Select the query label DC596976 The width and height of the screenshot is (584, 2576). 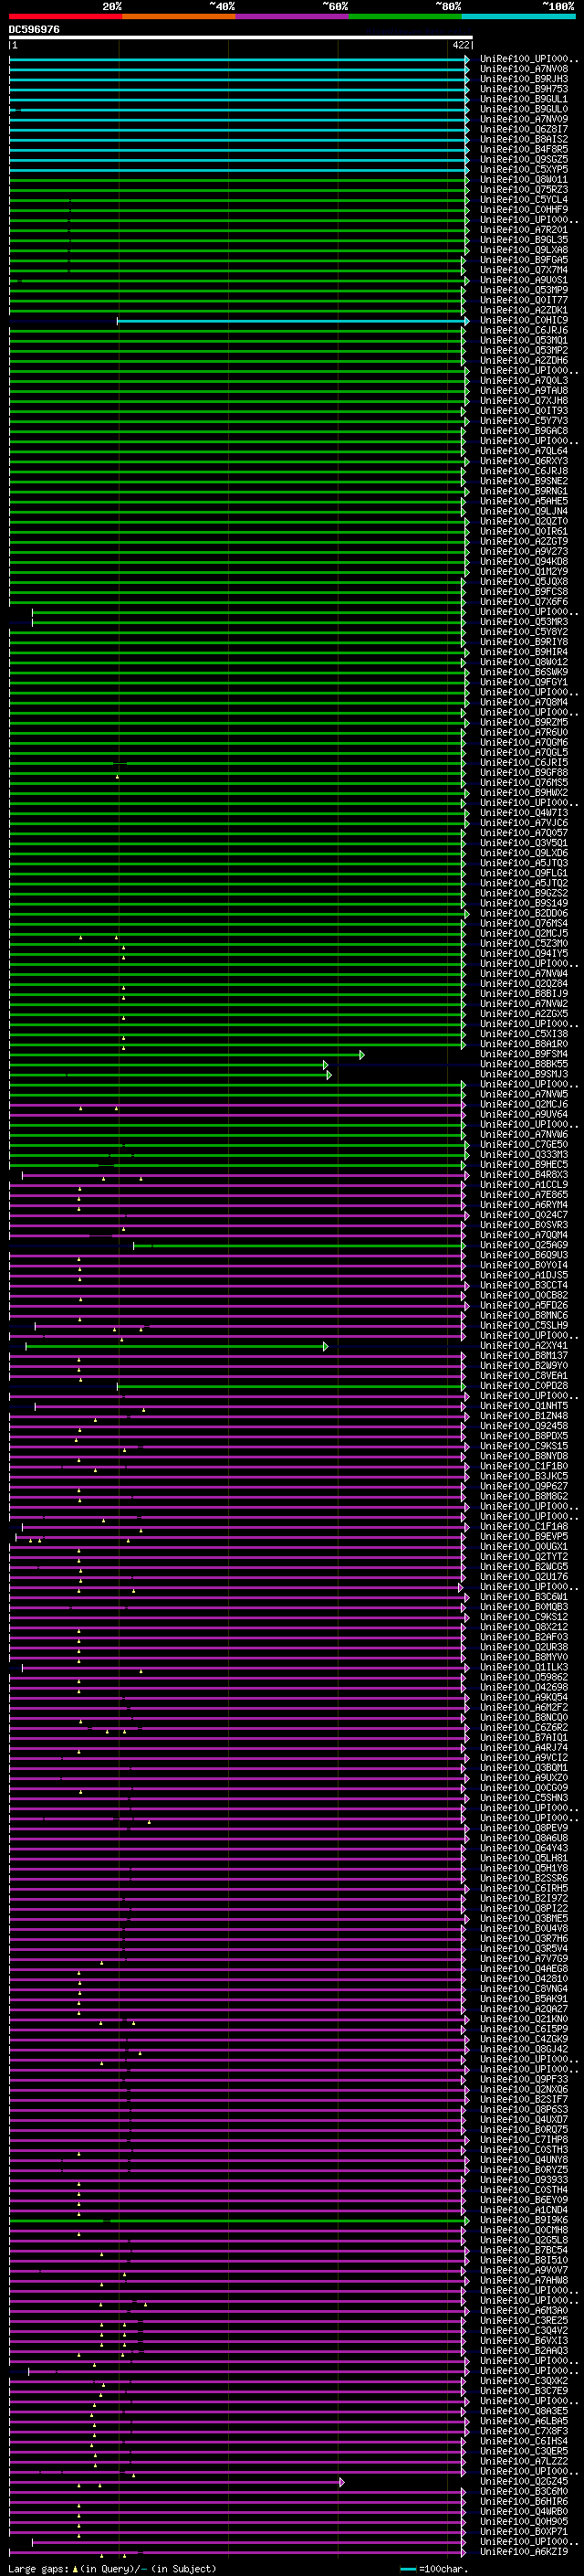(34, 29)
